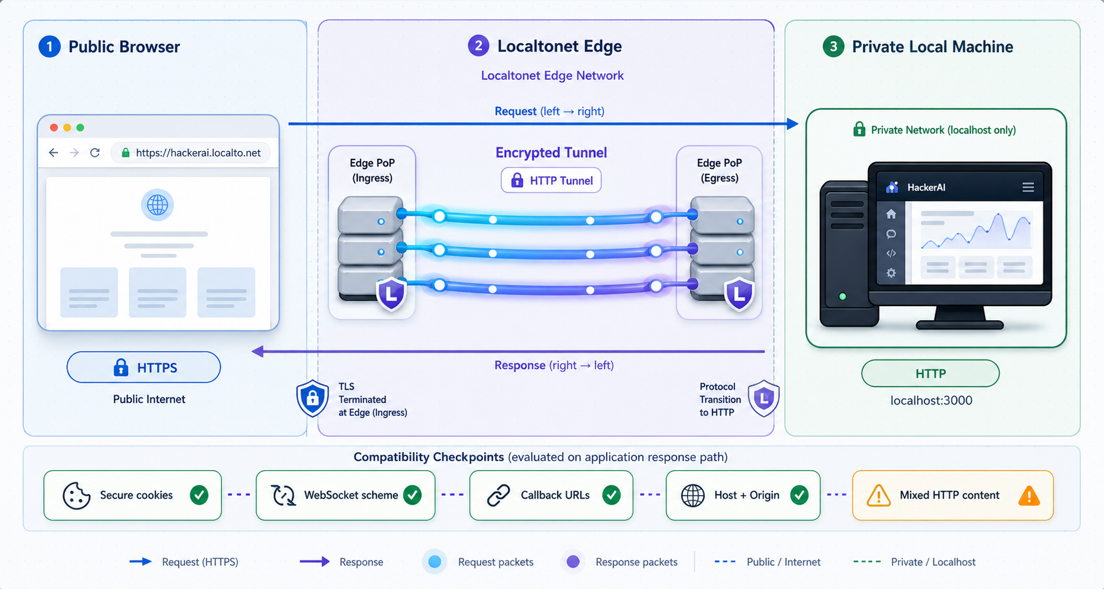Click the globe icon in browser page
The image size is (1104, 589).
pos(158,205)
